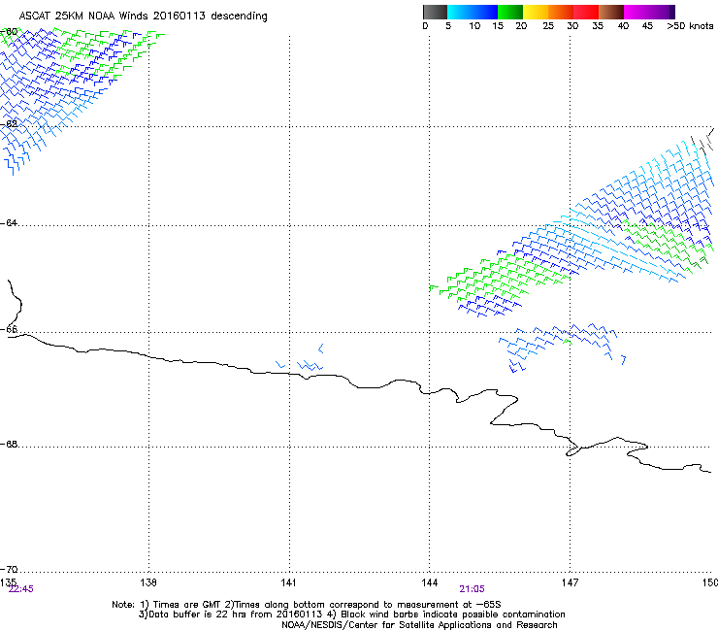Click the black contaminated wind barbs at right edge
Screen dimensions: 718x631
pyautogui.click(x=702, y=140)
